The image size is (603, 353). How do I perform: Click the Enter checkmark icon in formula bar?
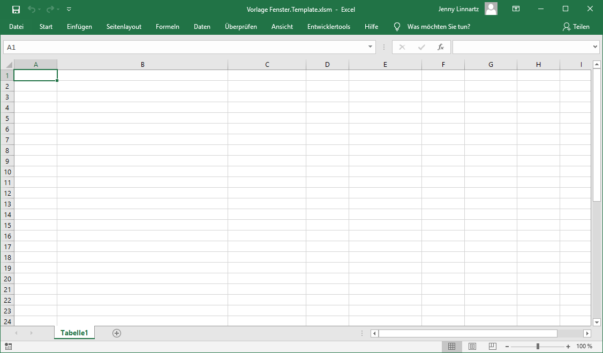[421, 47]
